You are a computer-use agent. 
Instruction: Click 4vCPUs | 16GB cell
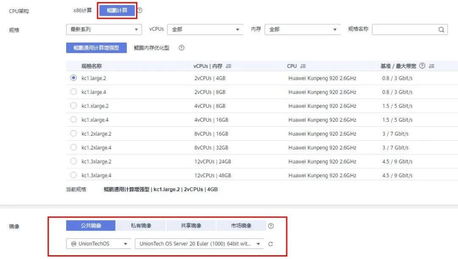[211, 120]
